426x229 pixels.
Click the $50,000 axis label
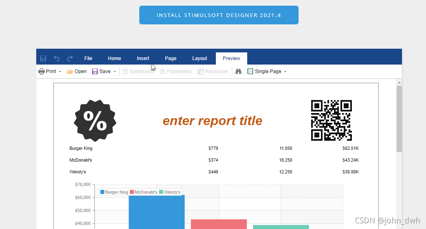point(83,210)
